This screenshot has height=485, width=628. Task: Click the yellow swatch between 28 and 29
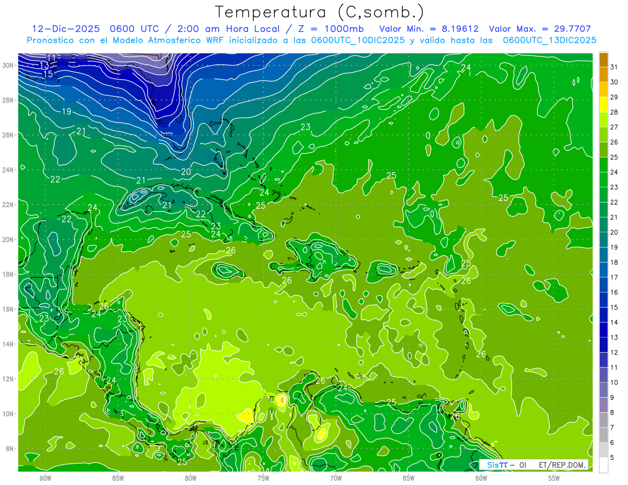pyautogui.click(x=603, y=105)
